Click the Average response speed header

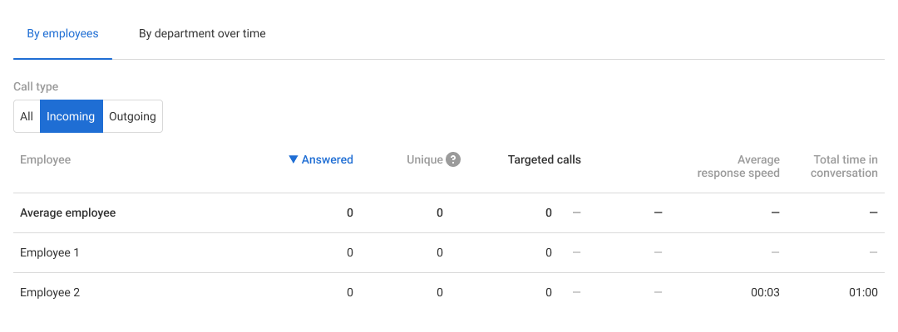click(738, 166)
